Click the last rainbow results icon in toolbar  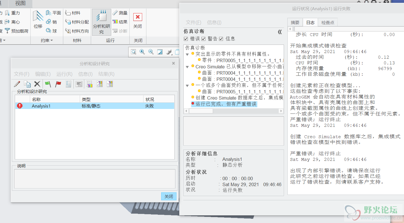click(x=110, y=84)
